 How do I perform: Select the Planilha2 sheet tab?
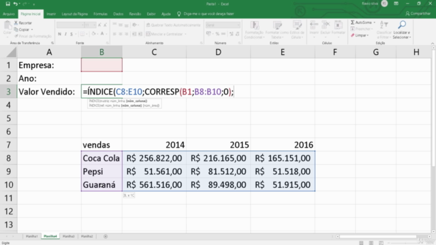[x=87, y=236]
